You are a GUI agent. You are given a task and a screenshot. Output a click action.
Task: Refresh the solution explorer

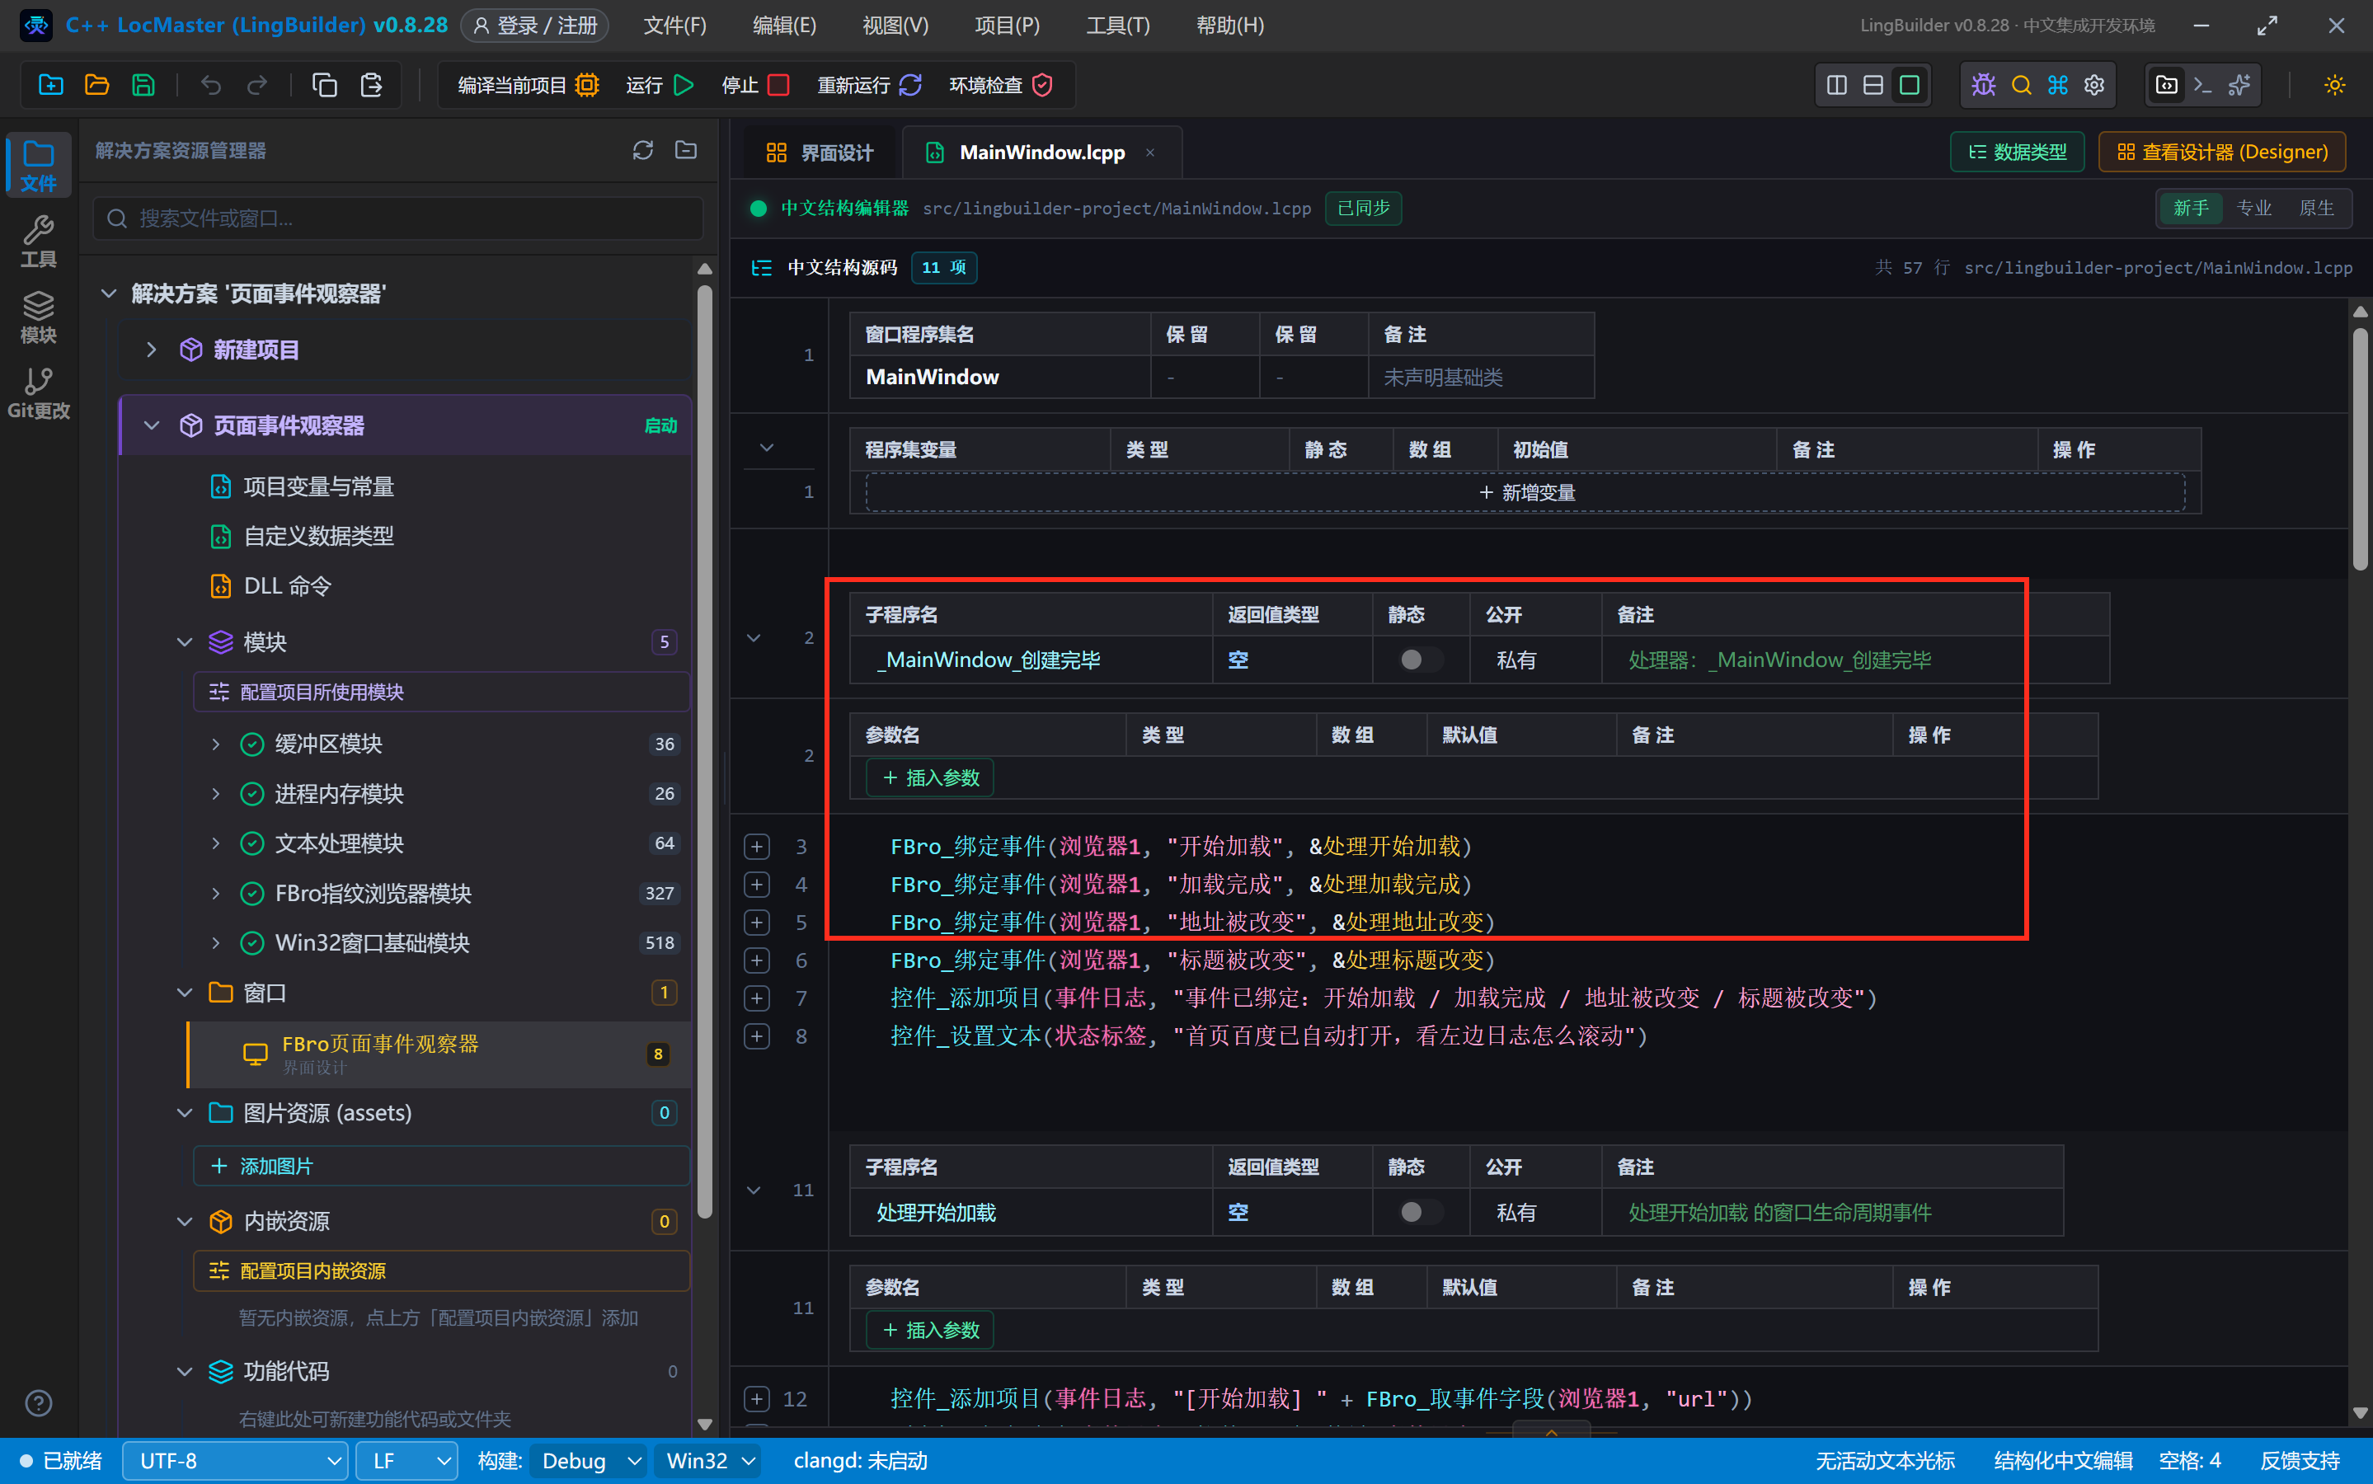click(x=643, y=150)
